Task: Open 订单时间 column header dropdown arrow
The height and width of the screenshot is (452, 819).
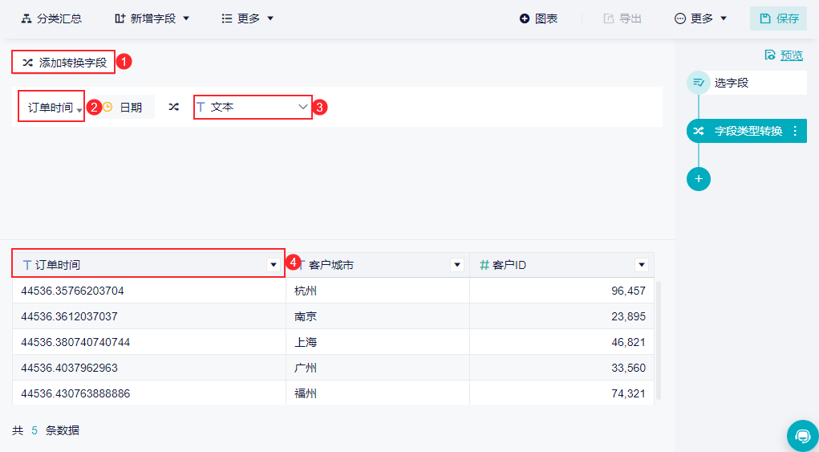Action: pos(273,265)
